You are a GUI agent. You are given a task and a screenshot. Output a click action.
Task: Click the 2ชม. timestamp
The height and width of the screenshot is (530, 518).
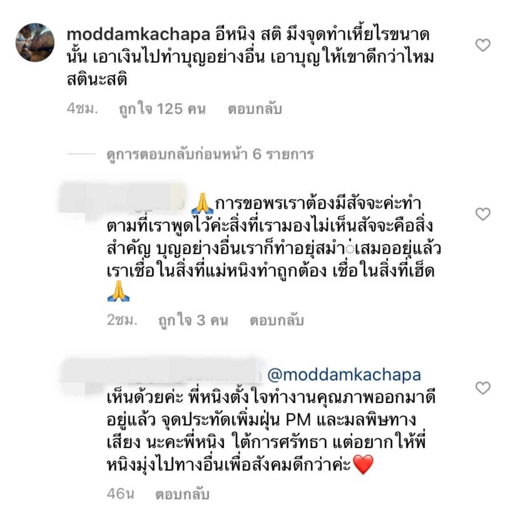pyautogui.click(x=122, y=320)
